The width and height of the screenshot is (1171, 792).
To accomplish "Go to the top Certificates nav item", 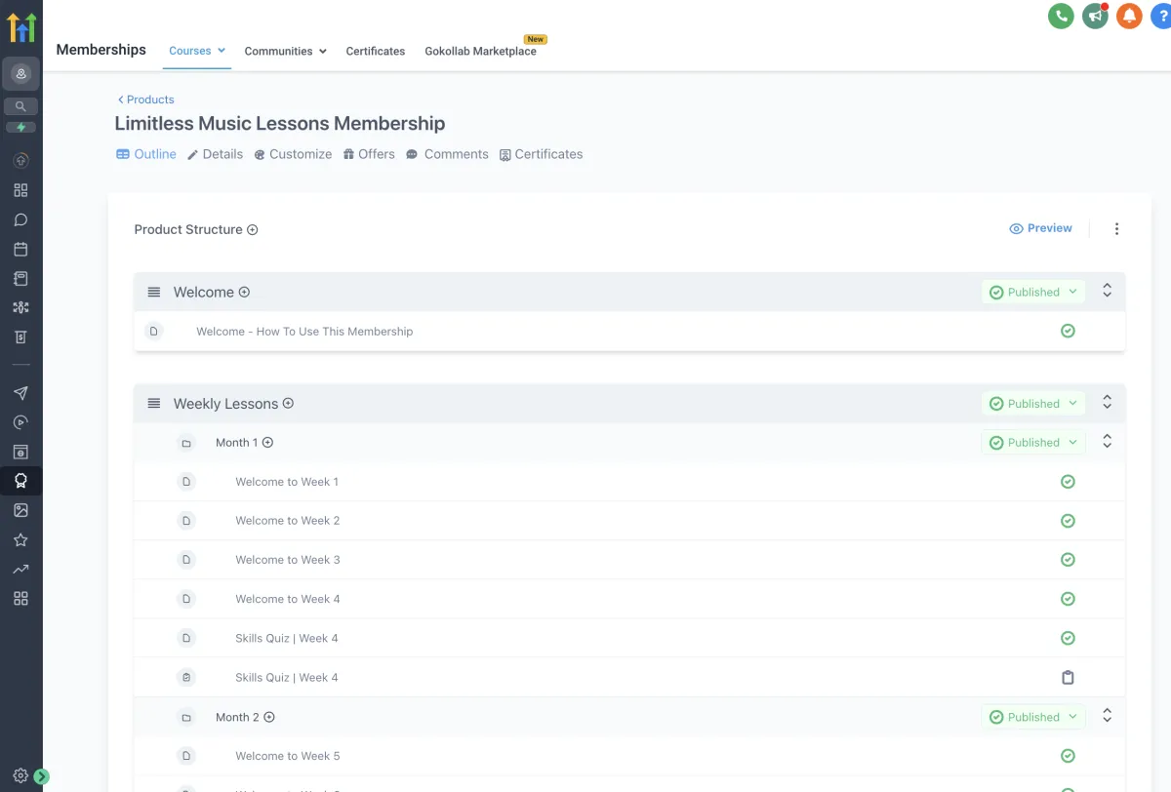I will click(376, 51).
